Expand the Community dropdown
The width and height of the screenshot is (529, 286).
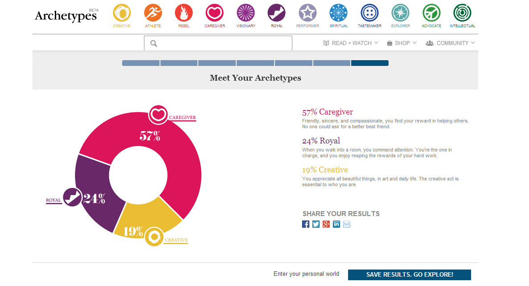tap(451, 43)
